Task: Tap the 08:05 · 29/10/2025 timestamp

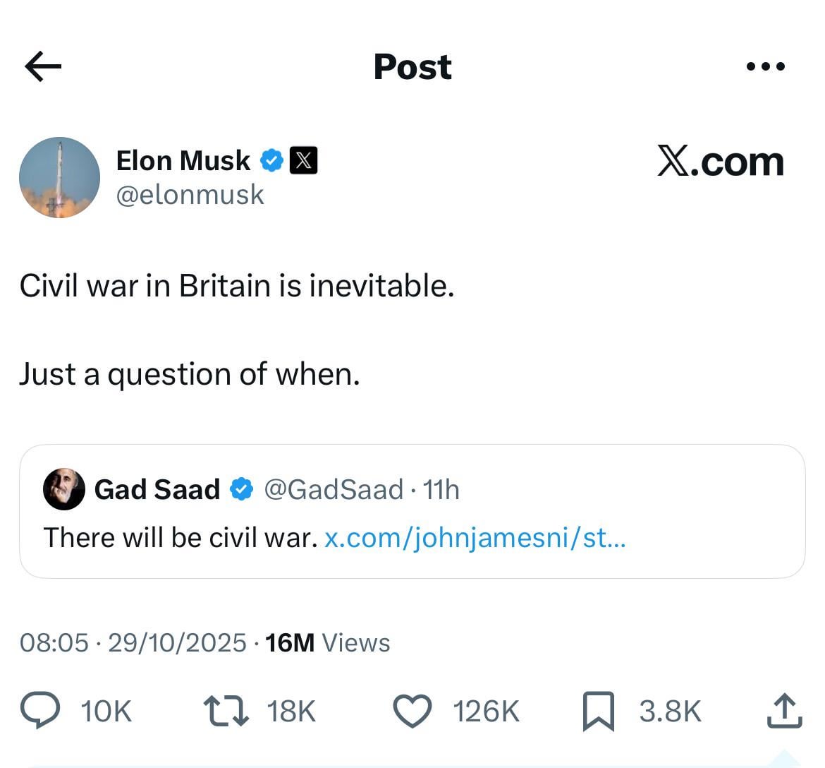Action: (133, 642)
